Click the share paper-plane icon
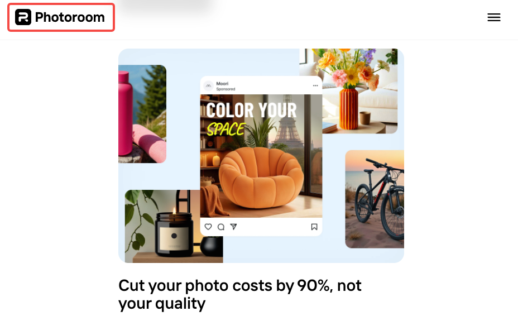 (233, 227)
